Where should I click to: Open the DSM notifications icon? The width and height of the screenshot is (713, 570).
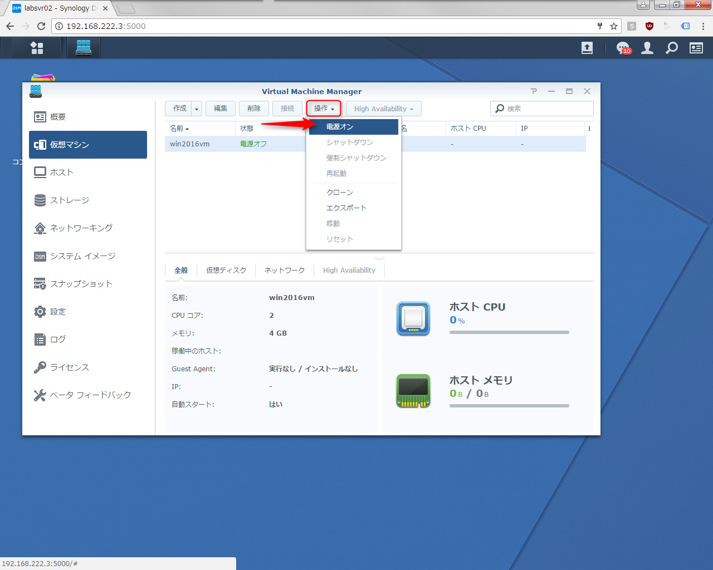point(623,48)
